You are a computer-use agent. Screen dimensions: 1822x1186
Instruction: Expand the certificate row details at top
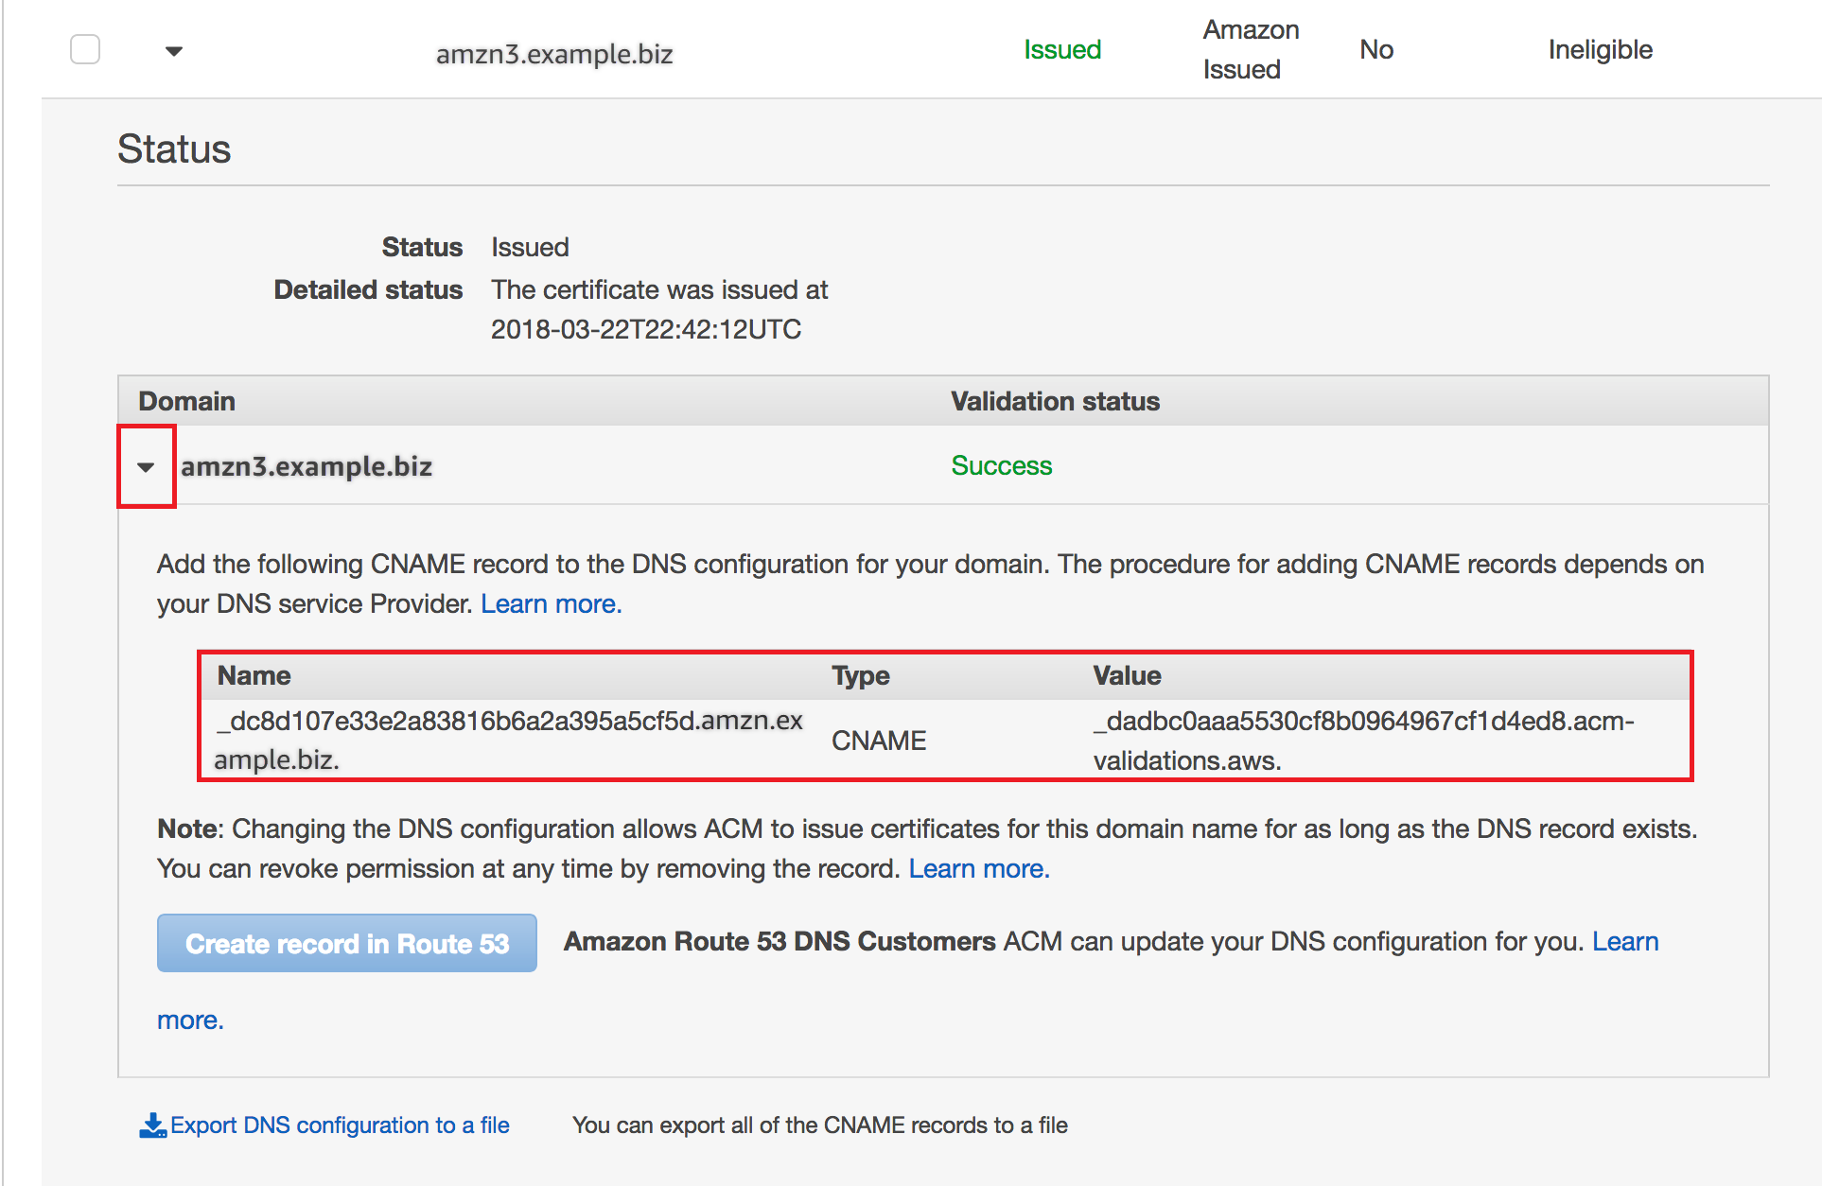[x=173, y=51]
